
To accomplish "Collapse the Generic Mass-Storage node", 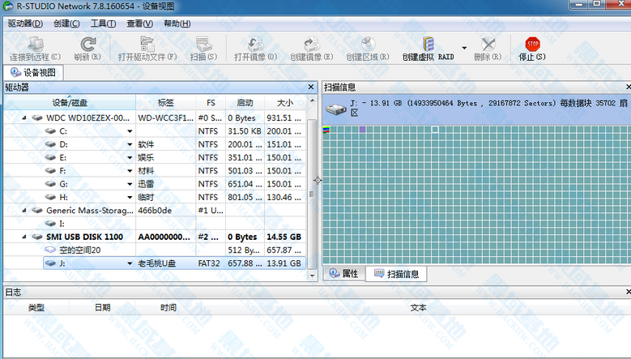I will click(24, 211).
